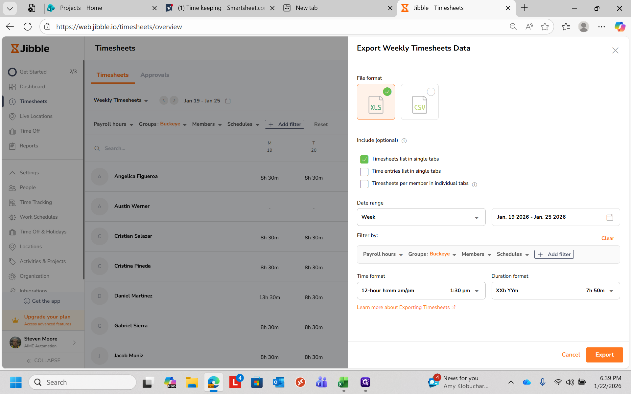Viewport: 631px width, 394px height.
Task: Switch to the Approvals tab
Action: coord(154,75)
